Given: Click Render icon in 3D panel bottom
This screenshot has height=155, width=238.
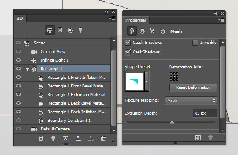Looking at the screenshot, I should coord(65,139).
